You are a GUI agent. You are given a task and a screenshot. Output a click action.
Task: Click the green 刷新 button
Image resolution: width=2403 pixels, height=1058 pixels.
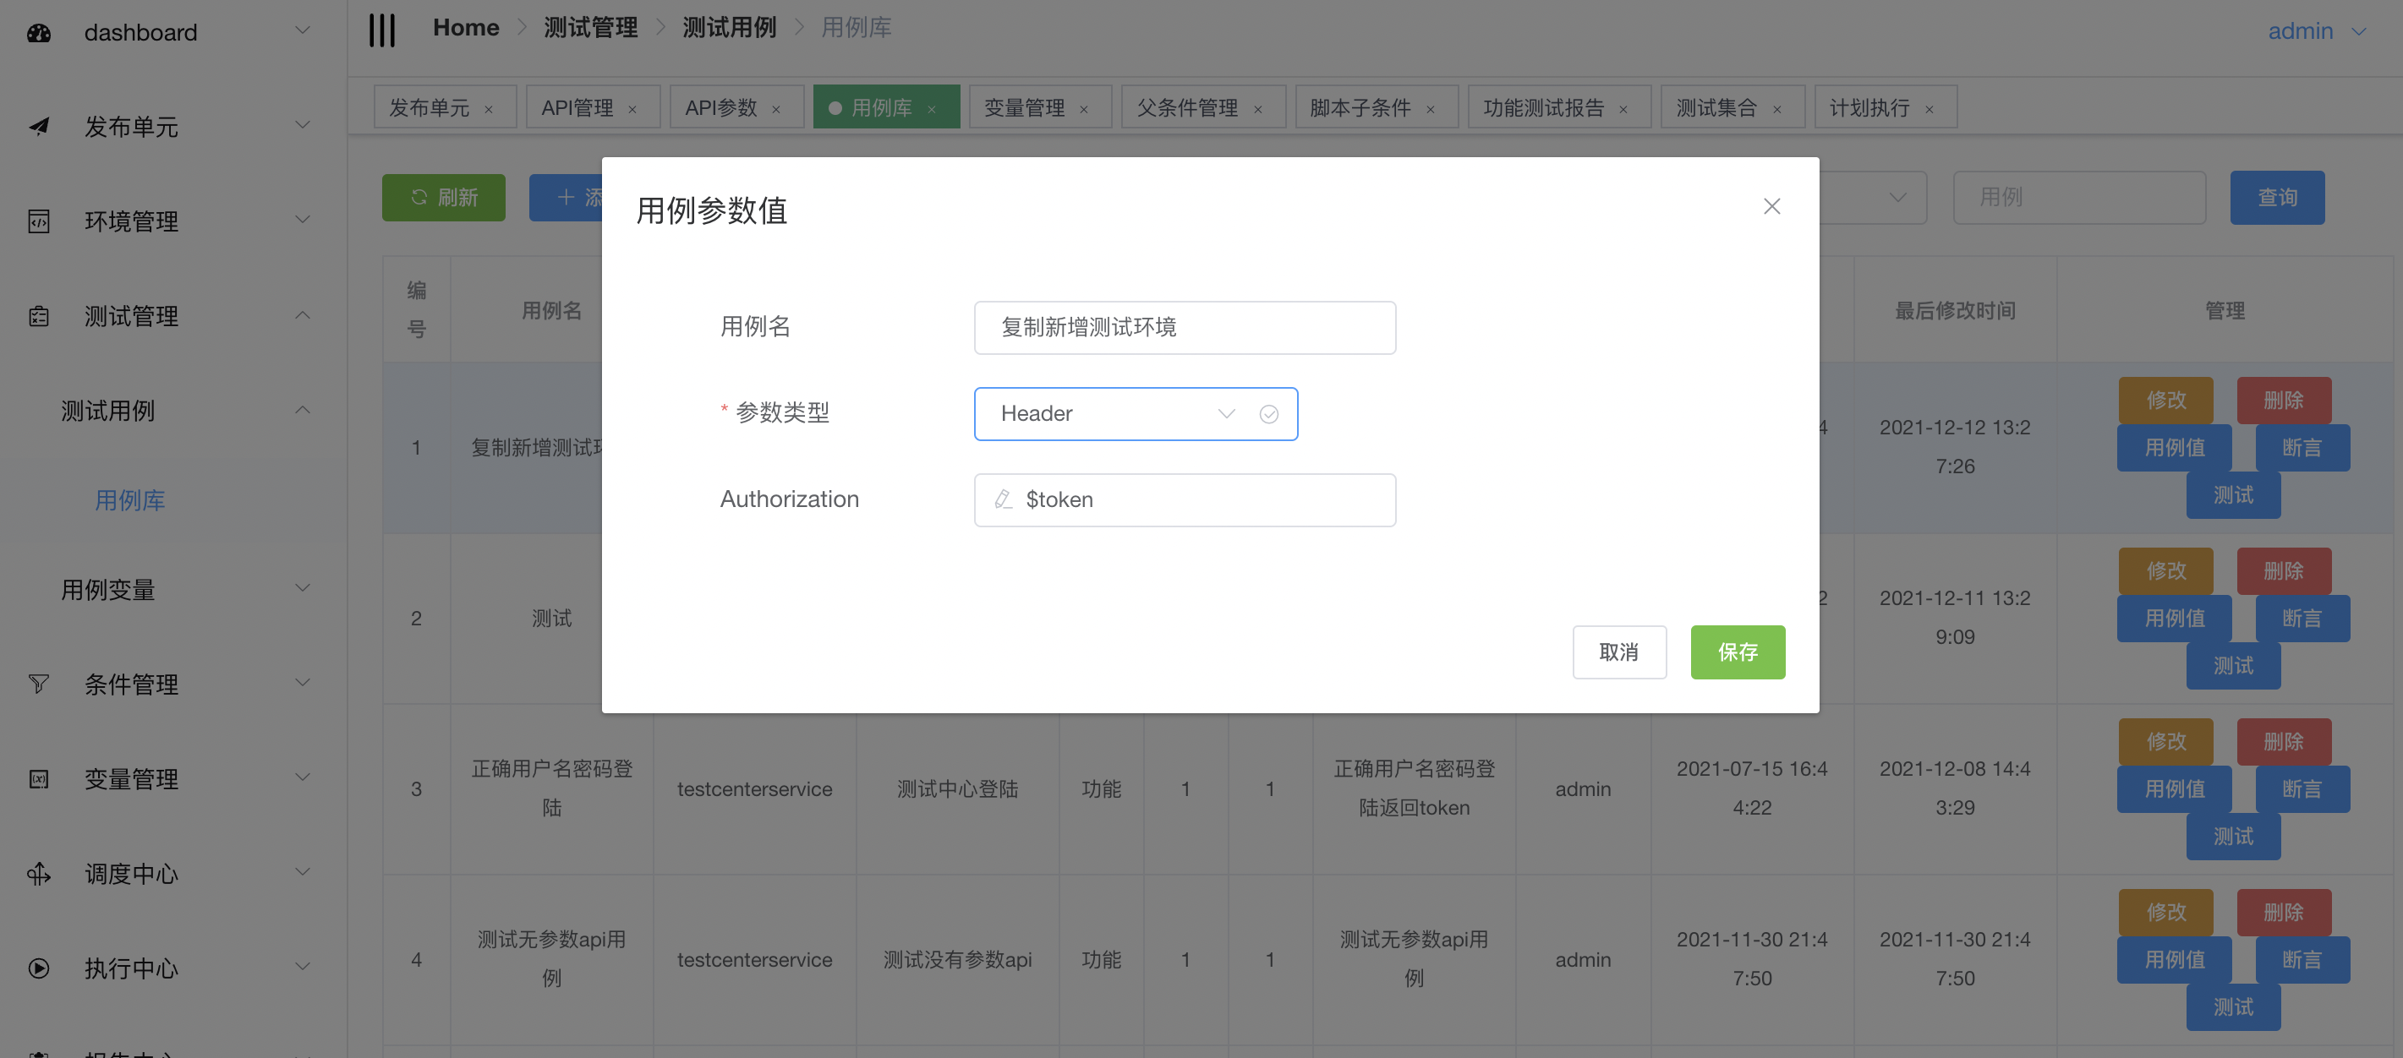click(443, 198)
